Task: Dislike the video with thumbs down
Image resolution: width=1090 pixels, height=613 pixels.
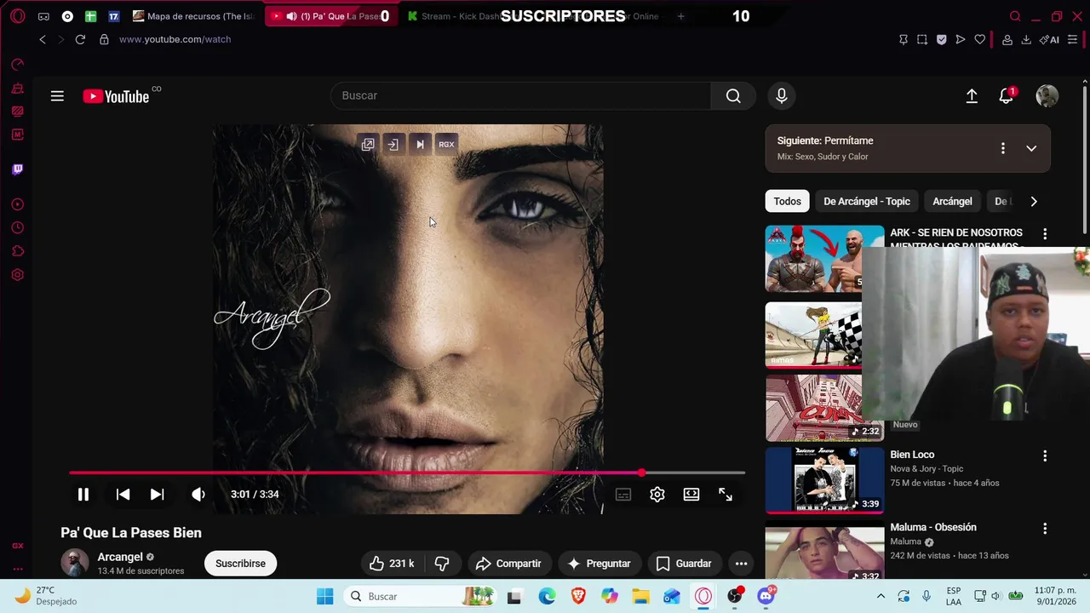Action: pyautogui.click(x=442, y=564)
